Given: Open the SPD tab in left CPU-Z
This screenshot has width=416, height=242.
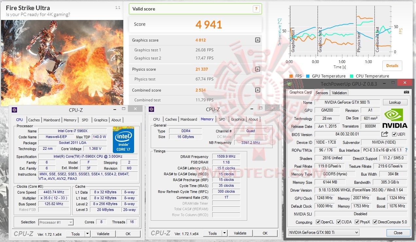Looking at the screenshot, I should [x=85, y=120].
